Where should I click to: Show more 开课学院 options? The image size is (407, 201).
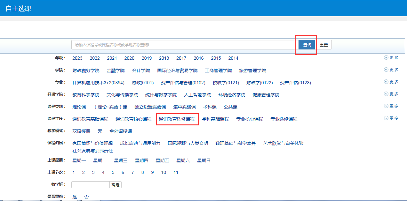pos(391,94)
